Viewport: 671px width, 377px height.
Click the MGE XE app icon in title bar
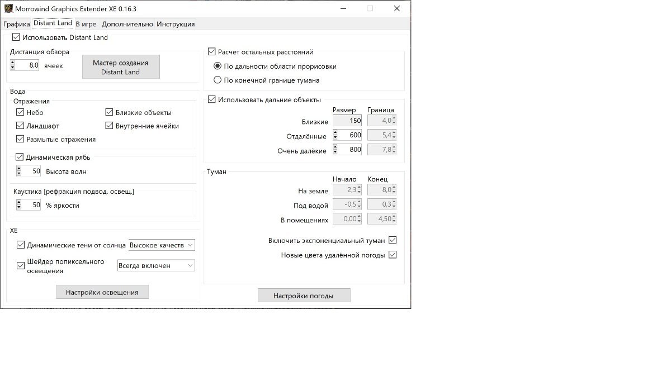(x=8, y=9)
